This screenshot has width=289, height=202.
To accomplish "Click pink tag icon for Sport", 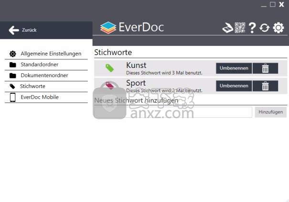I will click(x=110, y=86).
